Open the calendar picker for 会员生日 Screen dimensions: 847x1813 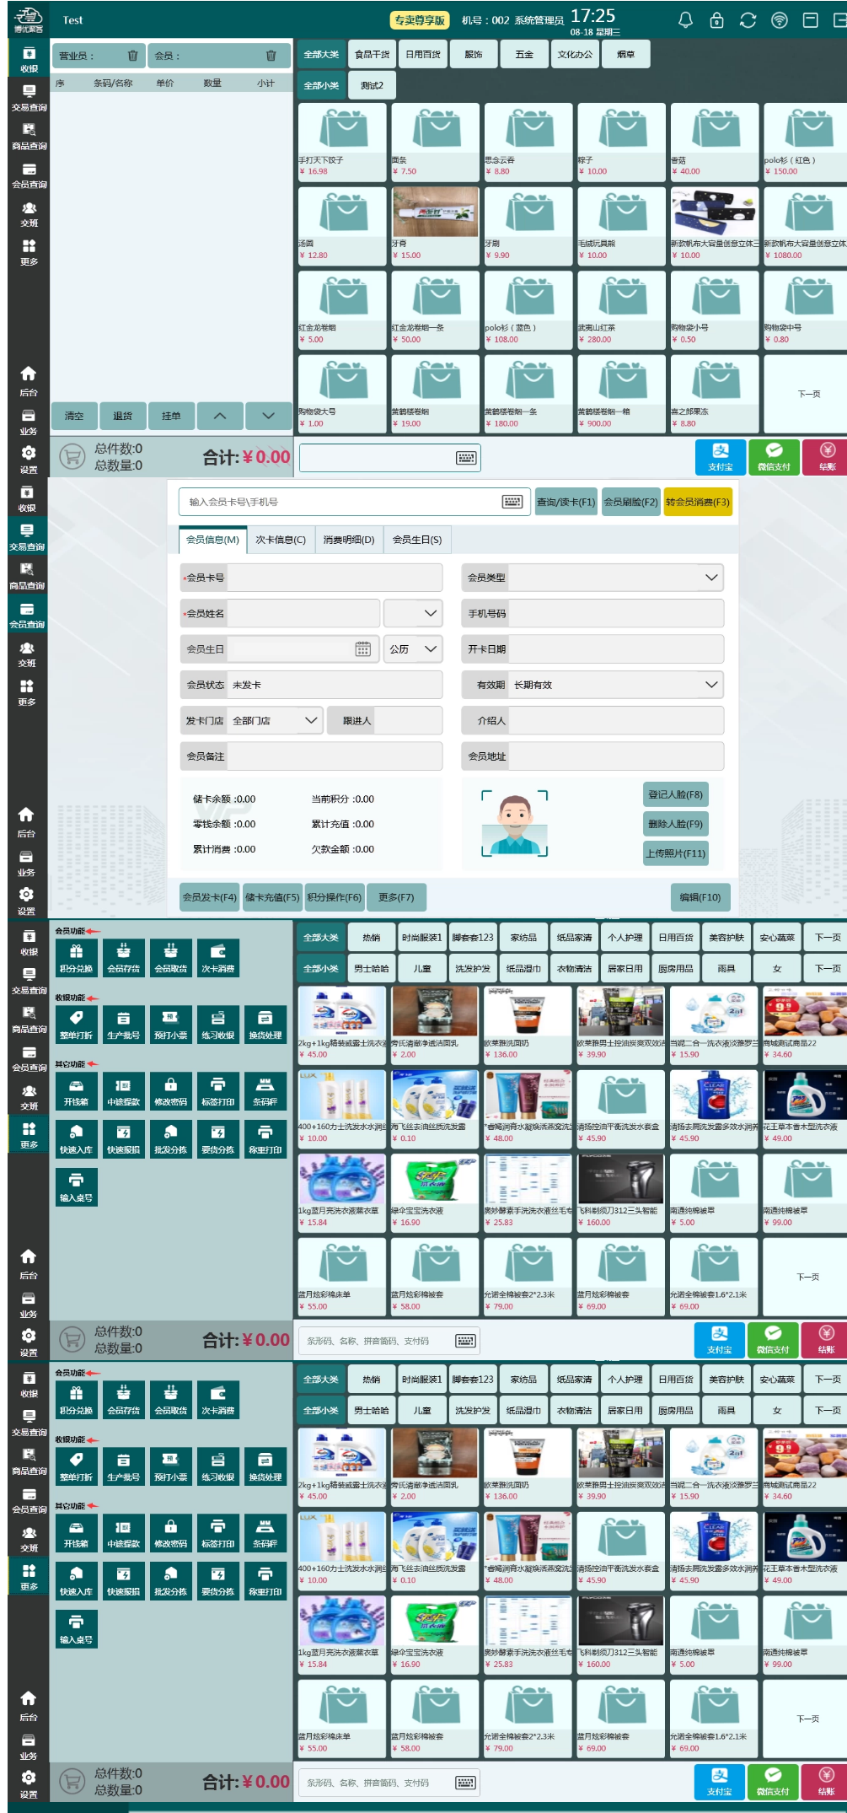coord(363,649)
